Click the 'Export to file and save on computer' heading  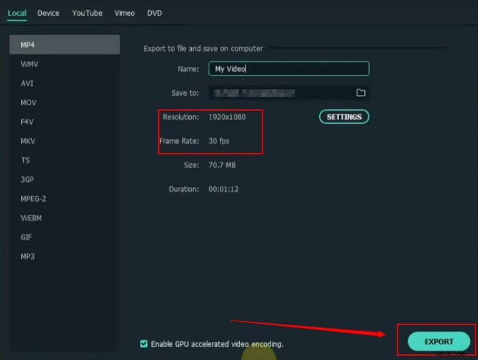[203, 49]
